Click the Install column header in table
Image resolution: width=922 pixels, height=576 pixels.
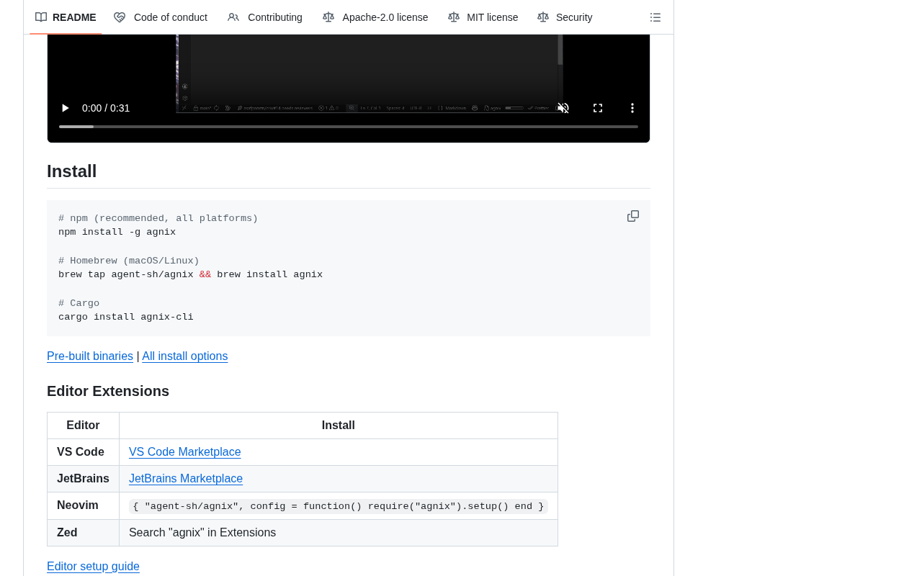(x=339, y=426)
